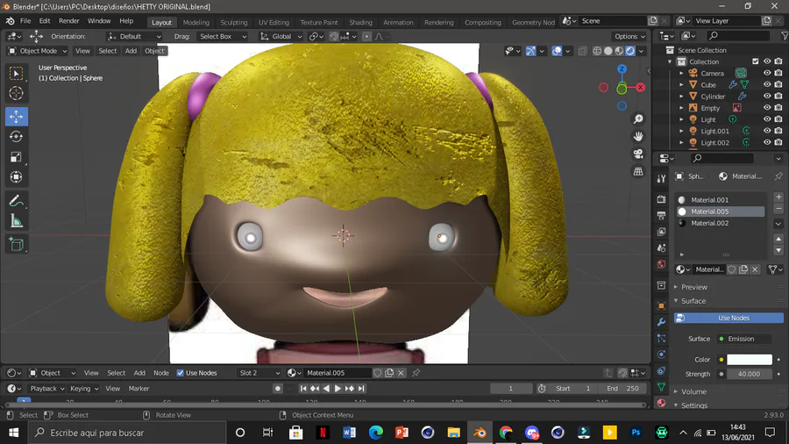Open the File menu
789x444 pixels.
click(25, 21)
